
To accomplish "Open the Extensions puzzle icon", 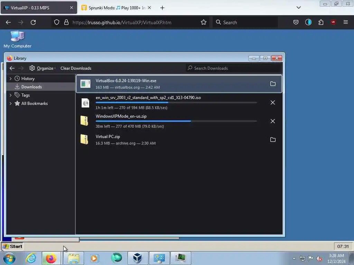I will [x=321, y=22].
